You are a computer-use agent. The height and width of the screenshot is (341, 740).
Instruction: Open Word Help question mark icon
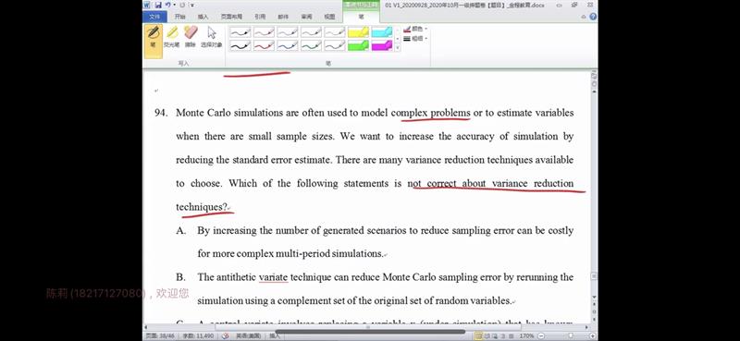[x=593, y=17]
